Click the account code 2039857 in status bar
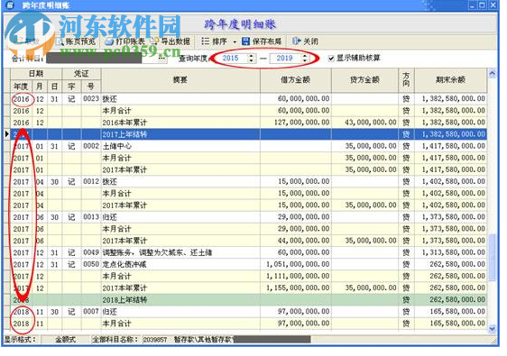Image resolution: width=507 pixels, height=356 pixels. coord(155,340)
